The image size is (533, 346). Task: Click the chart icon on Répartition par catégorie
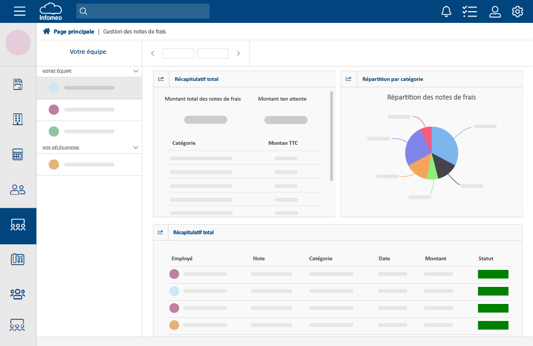tap(349, 78)
